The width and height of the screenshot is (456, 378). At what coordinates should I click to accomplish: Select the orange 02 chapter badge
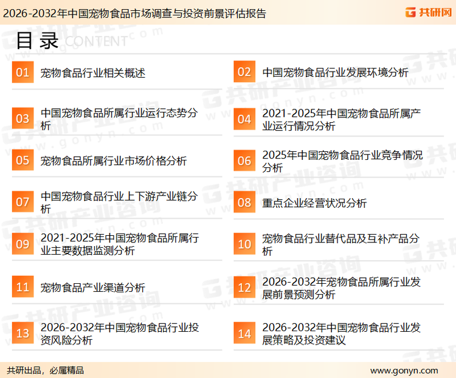click(244, 72)
